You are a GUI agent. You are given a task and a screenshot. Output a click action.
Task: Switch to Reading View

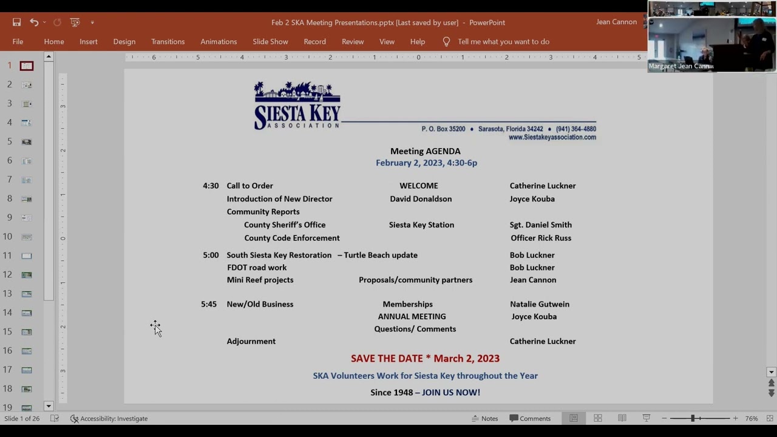pos(622,419)
